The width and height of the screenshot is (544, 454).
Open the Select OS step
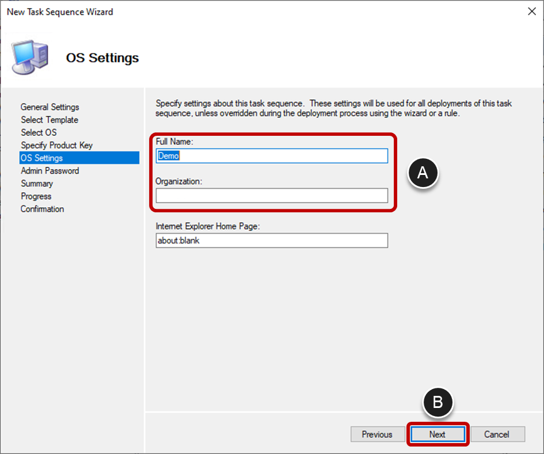click(39, 132)
